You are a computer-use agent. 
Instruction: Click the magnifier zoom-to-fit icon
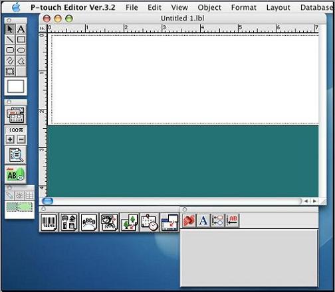point(16,155)
